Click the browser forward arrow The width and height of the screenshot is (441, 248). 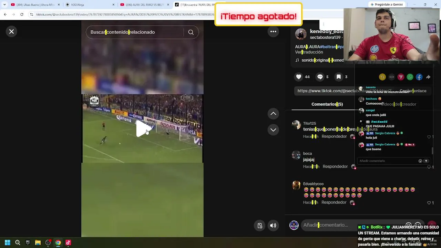(x=13, y=14)
